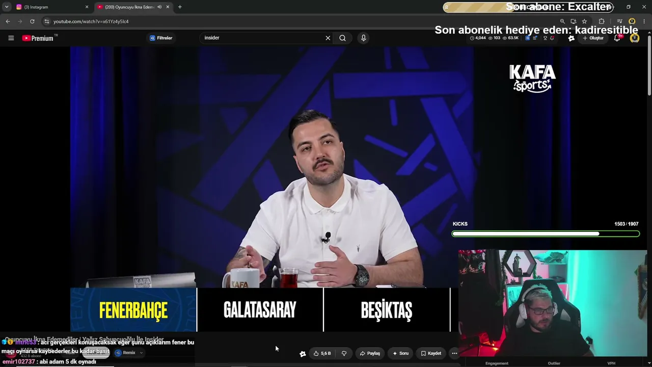The image size is (652, 367).
Task: Ask about the video with Soru
Action: [x=400, y=353]
